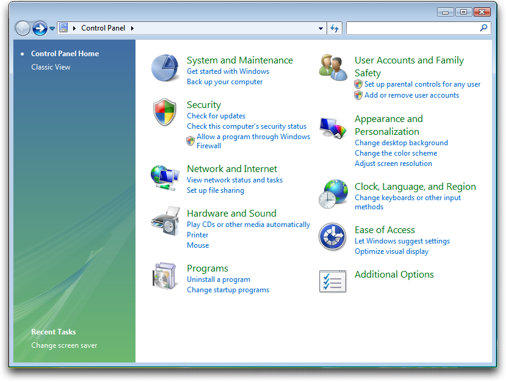Click Adjust screen resolution
Image resolution: width=506 pixels, height=382 pixels.
click(393, 164)
